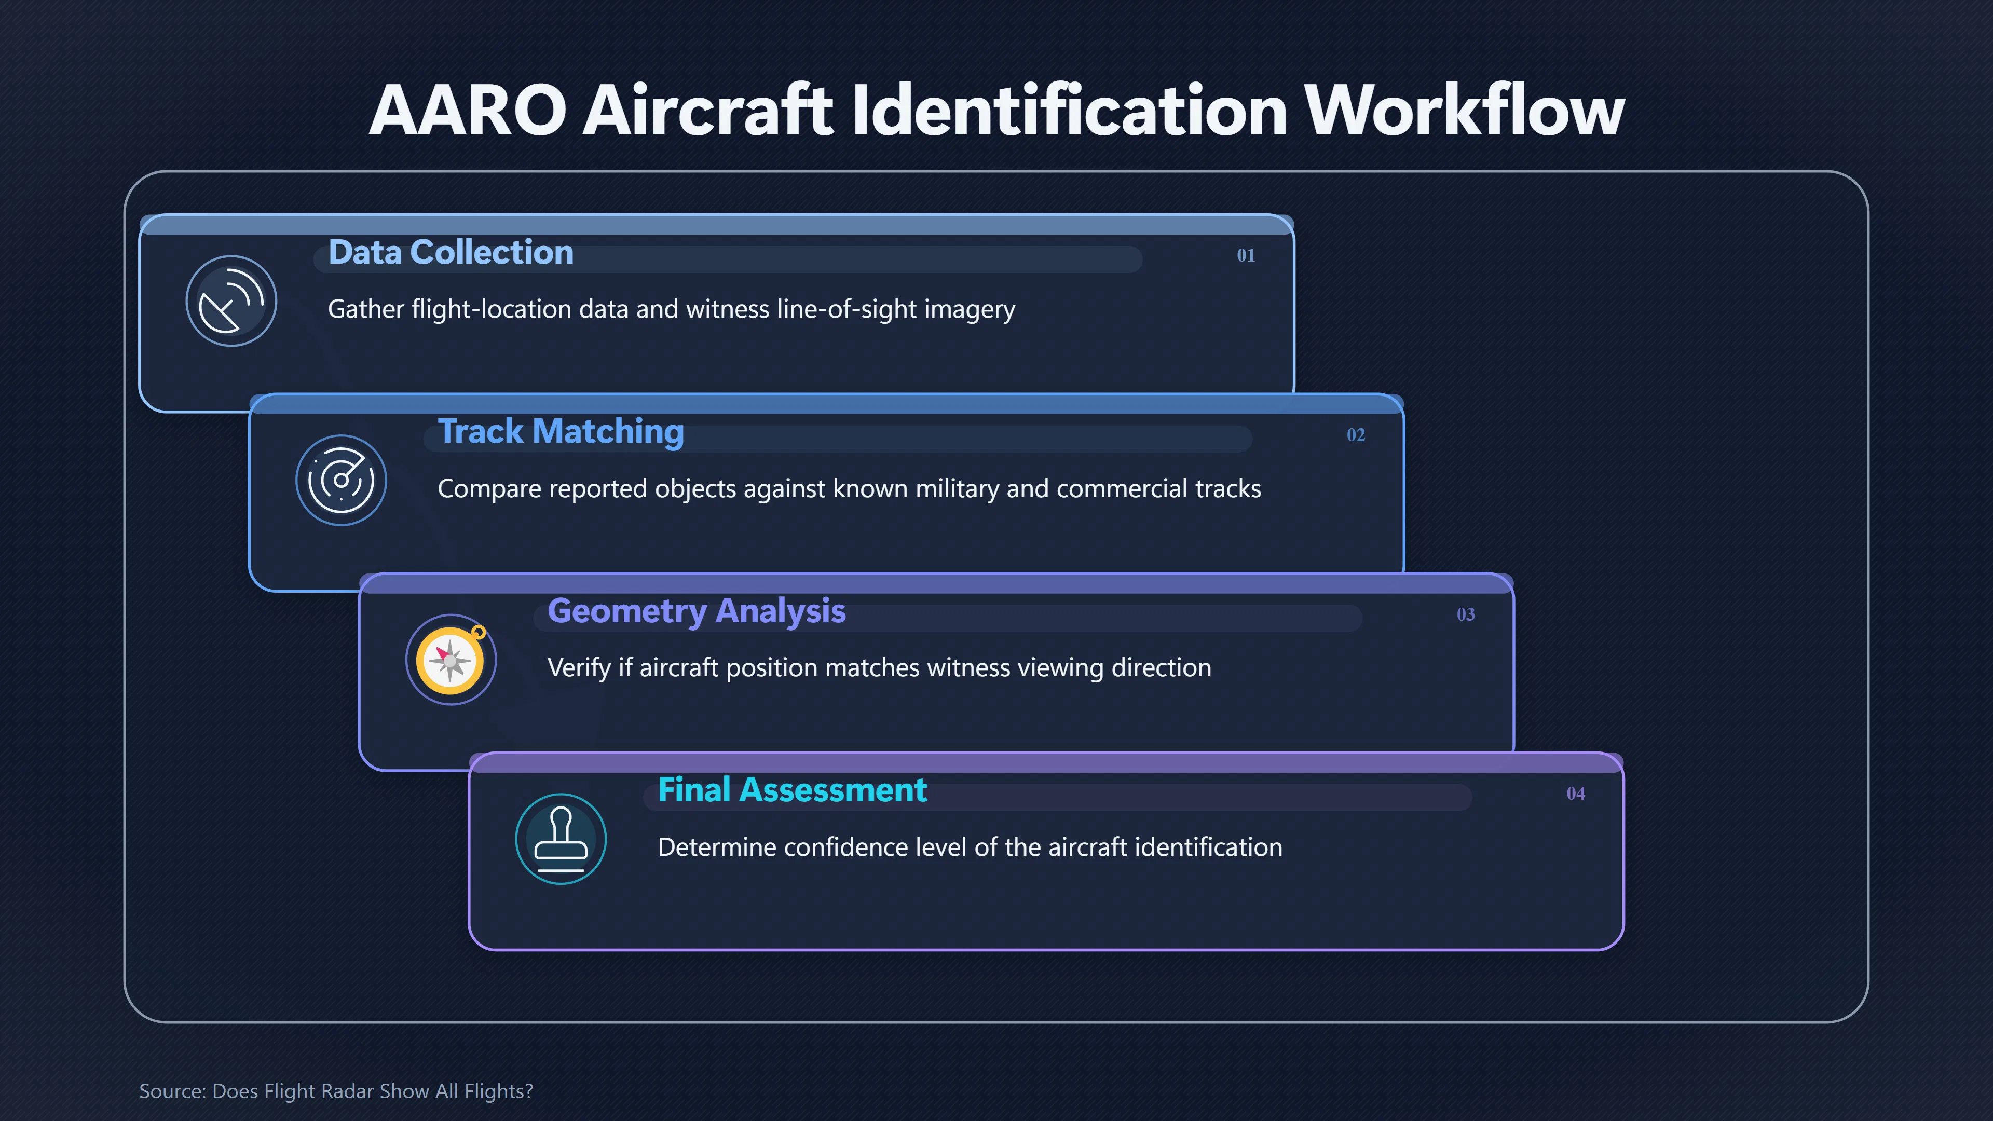Click the text 'Determine confidence level of the aircraft identification'
1993x1121 pixels.
coord(970,847)
